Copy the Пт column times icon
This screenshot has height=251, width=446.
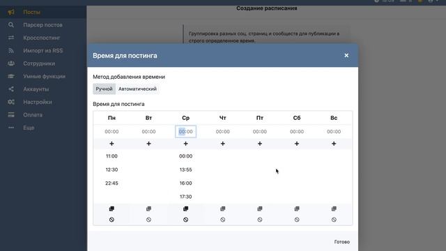(x=260, y=208)
